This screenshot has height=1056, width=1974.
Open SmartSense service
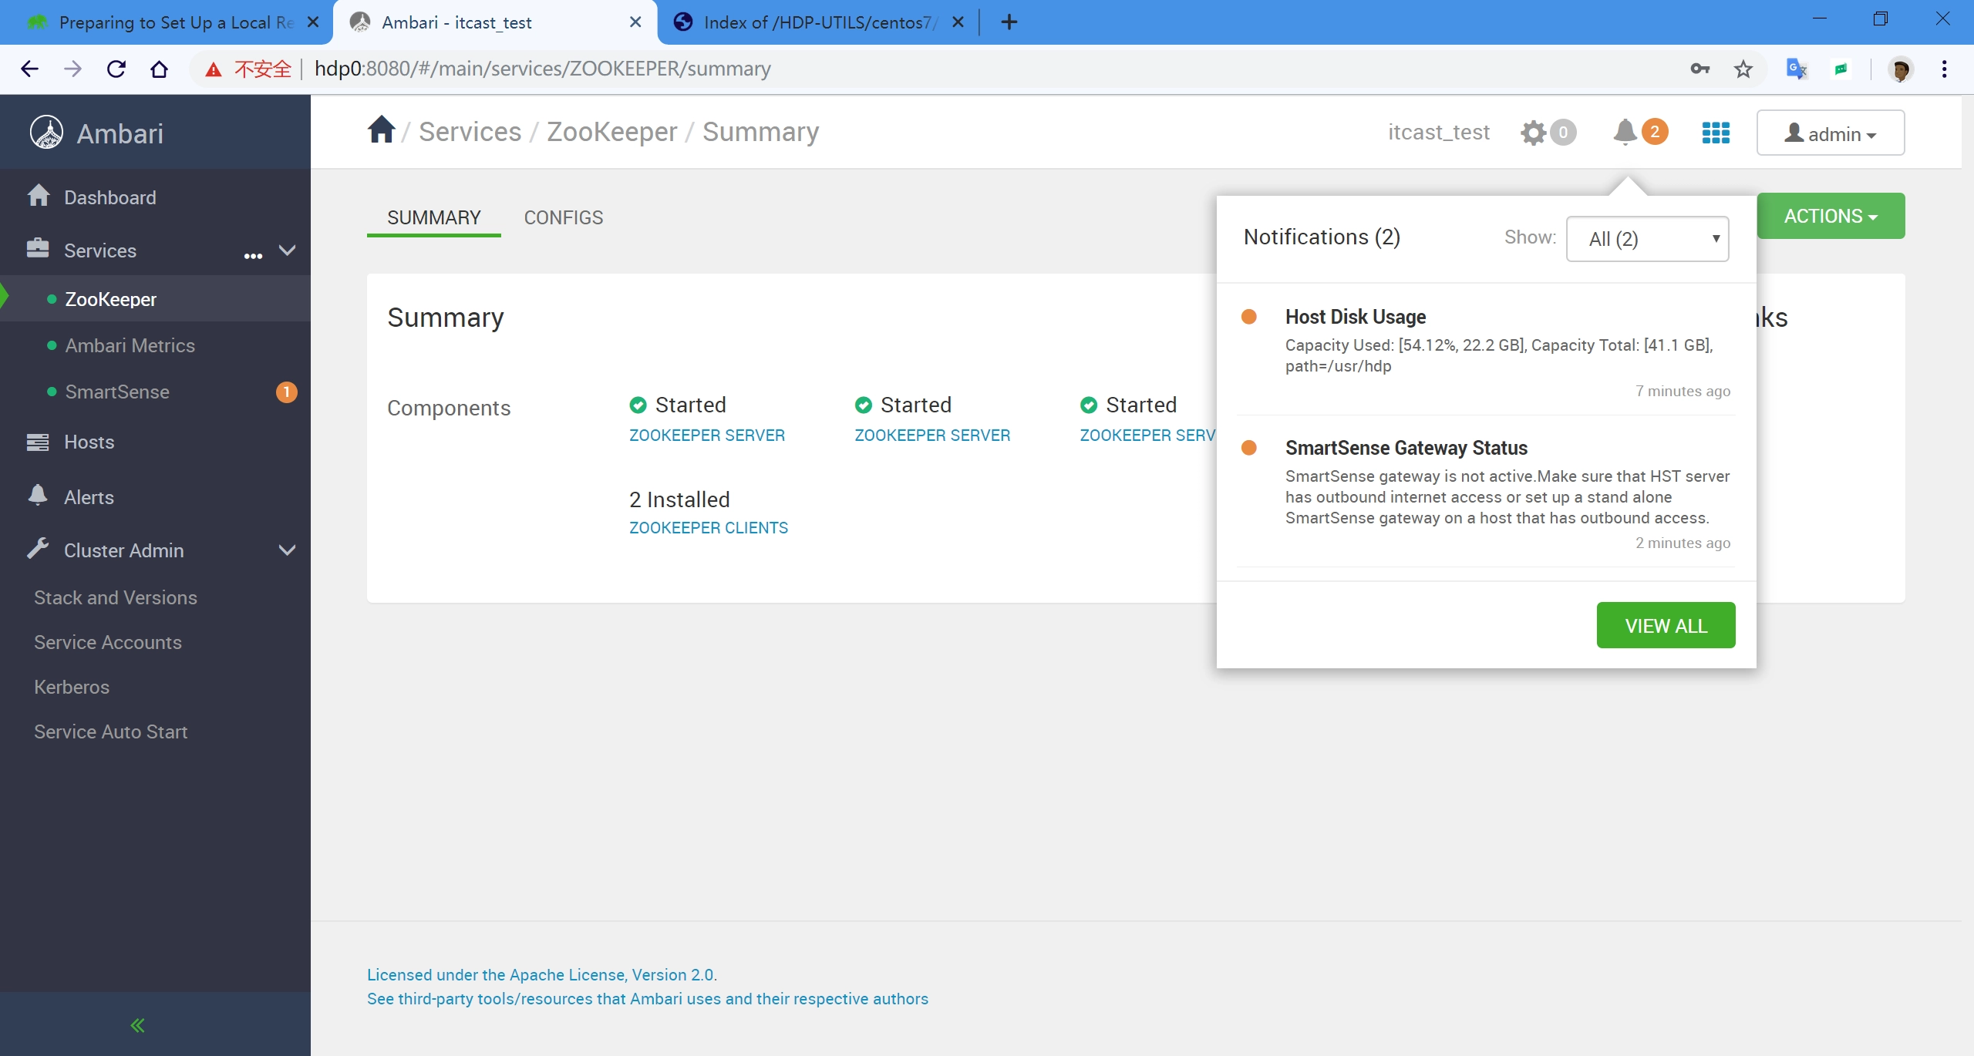click(x=117, y=392)
